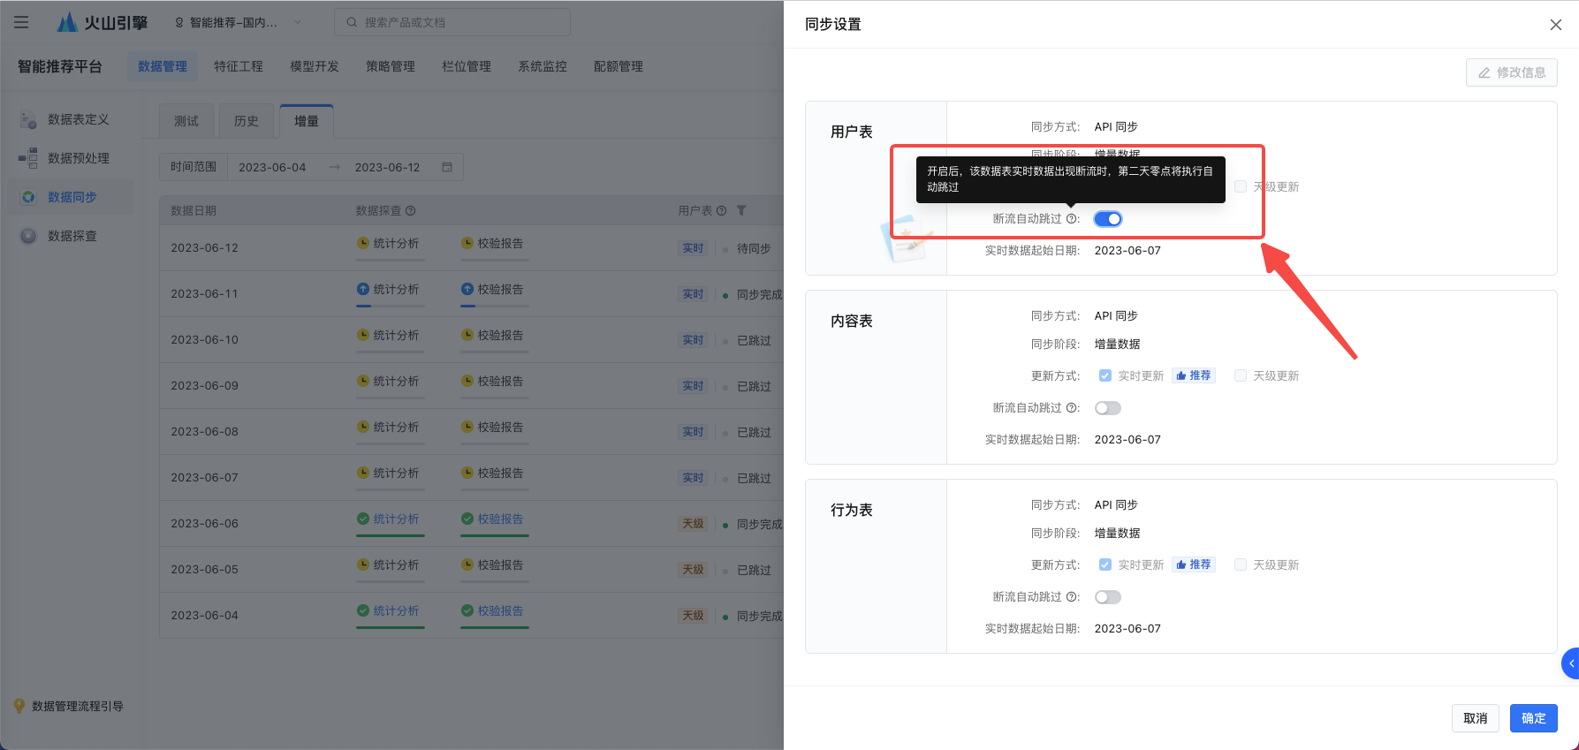Open the 系统监控 top menu
The image size is (1579, 750).
543,66
